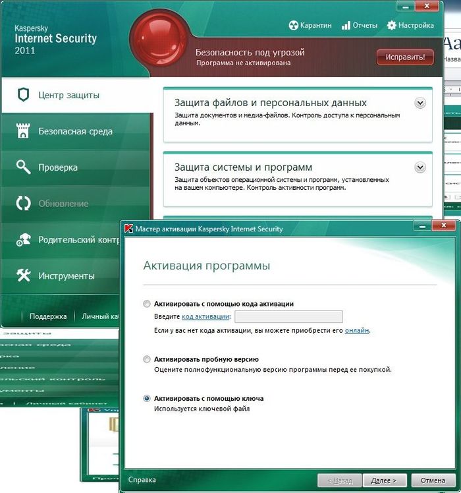Open the код активации link
Screen dimensions: 461x493
(x=205, y=316)
